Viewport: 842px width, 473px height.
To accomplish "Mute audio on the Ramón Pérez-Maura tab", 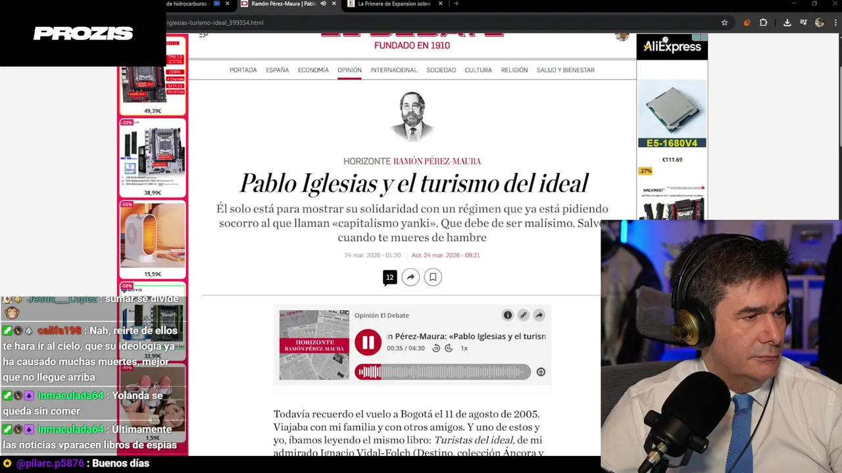I will (323, 4).
